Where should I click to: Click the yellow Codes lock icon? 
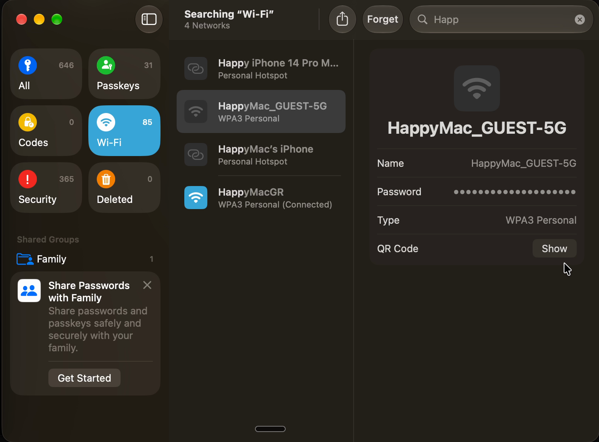28,122
